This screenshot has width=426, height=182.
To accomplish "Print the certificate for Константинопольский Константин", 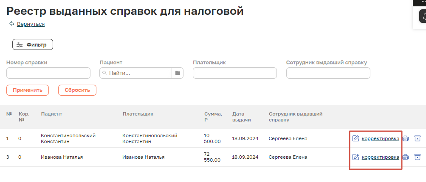I will point(406,138).
